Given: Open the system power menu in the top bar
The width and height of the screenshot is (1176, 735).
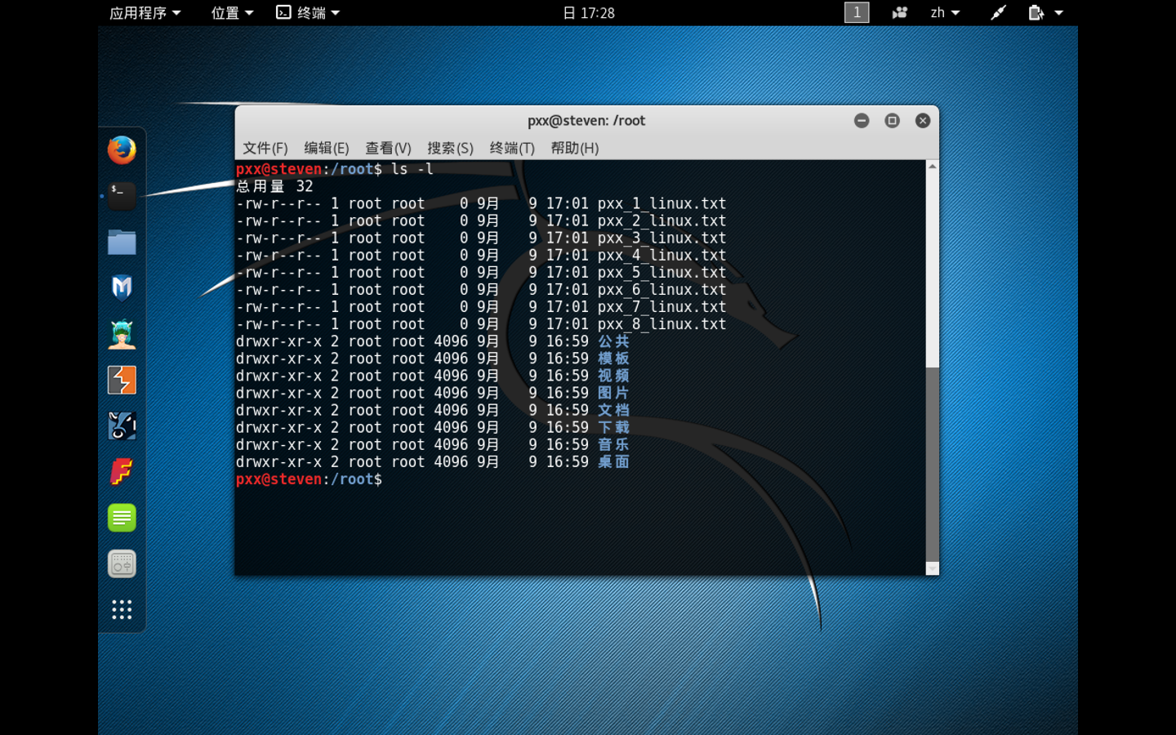Looking at the screenshot, I should pyautogui.click(x=1045, y=12).
